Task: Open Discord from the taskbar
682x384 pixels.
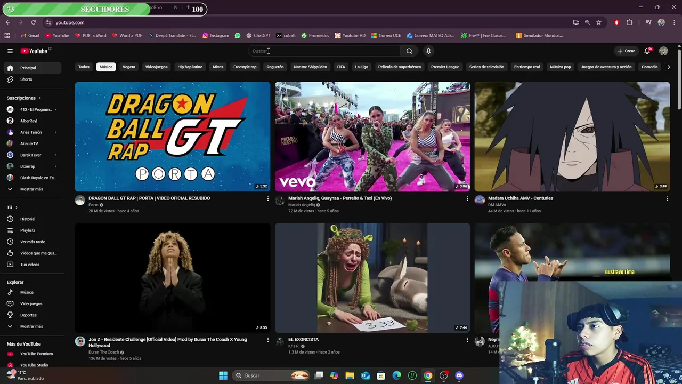Action: coord(459,375)
